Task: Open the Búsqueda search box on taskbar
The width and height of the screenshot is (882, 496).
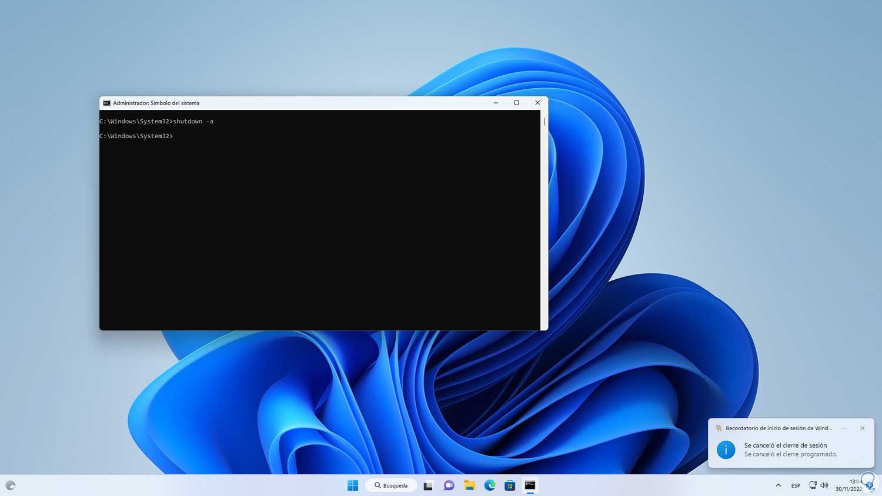Action: [391, 485]
